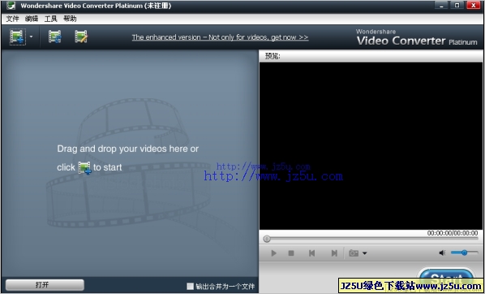
Task: Open the video edit pencil icon
Action: click(x=81, y=37)
